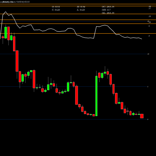Click the tallest green candlestick
Viewport: 156px width, 156px height.
pyautogui.click(x=96, y=96)
